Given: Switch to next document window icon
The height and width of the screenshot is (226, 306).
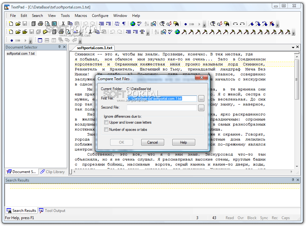Looking at the screenshot, I should tap(67, 40).
